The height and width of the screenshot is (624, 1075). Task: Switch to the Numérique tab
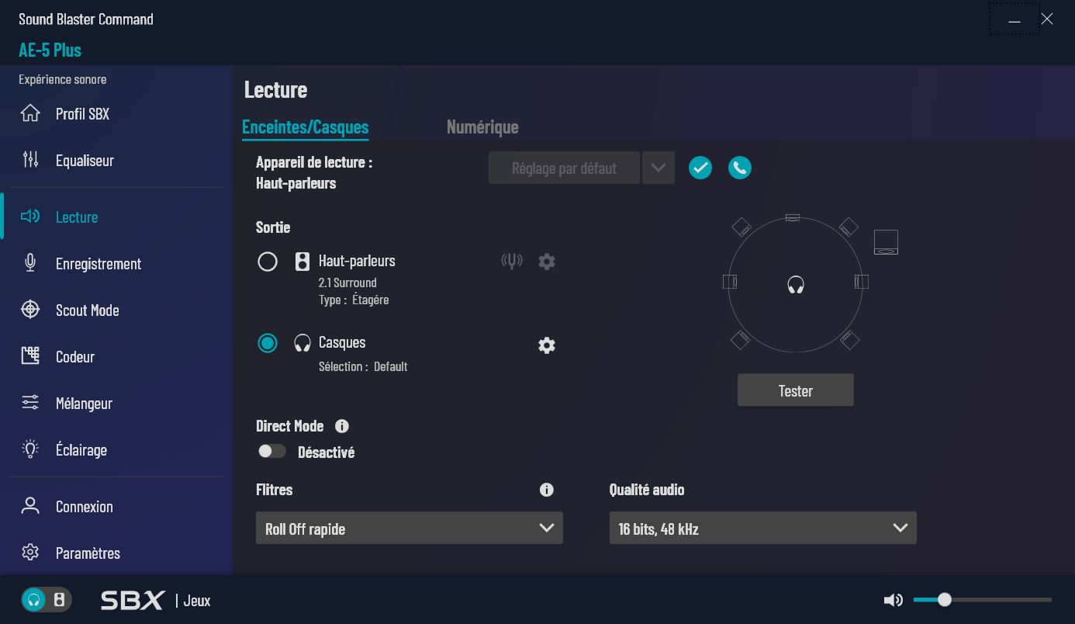[482, 127]
